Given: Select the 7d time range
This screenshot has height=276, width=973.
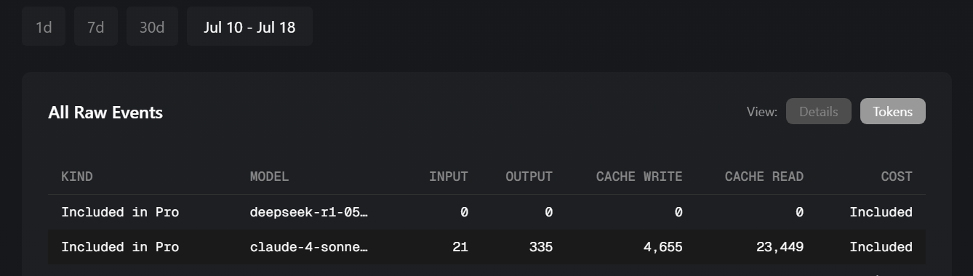Looking at the screenshot, I should click(96, 28).
